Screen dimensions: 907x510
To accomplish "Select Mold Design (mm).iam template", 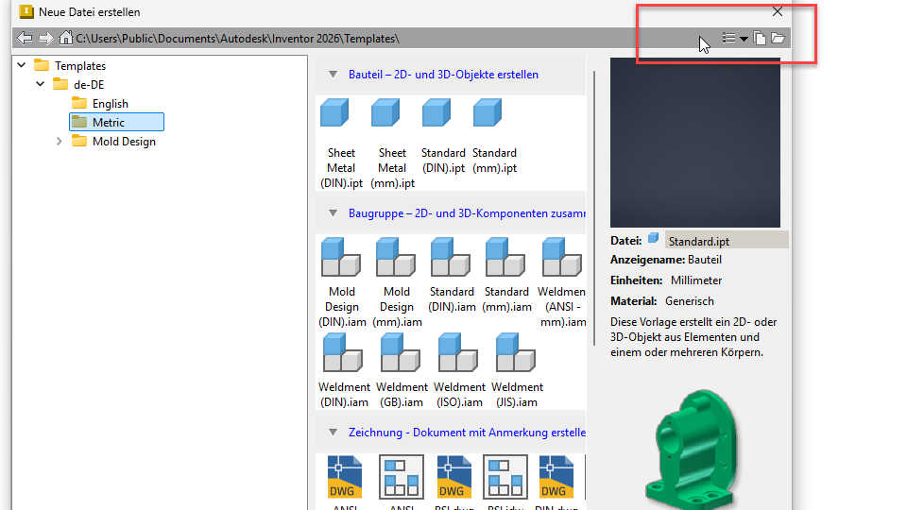I will pyautogui.click(x=397, y=282).
